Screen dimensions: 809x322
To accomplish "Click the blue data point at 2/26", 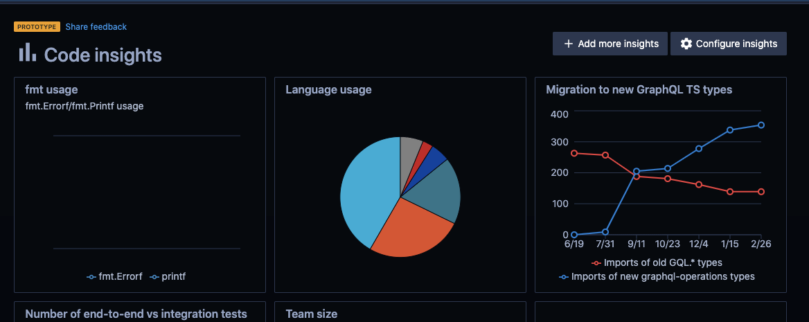I will (761, 125).
